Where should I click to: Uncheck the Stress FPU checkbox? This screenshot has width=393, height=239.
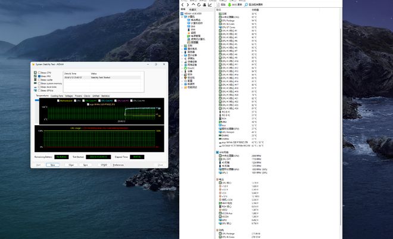pyautogui.click(x=39, y=76)
